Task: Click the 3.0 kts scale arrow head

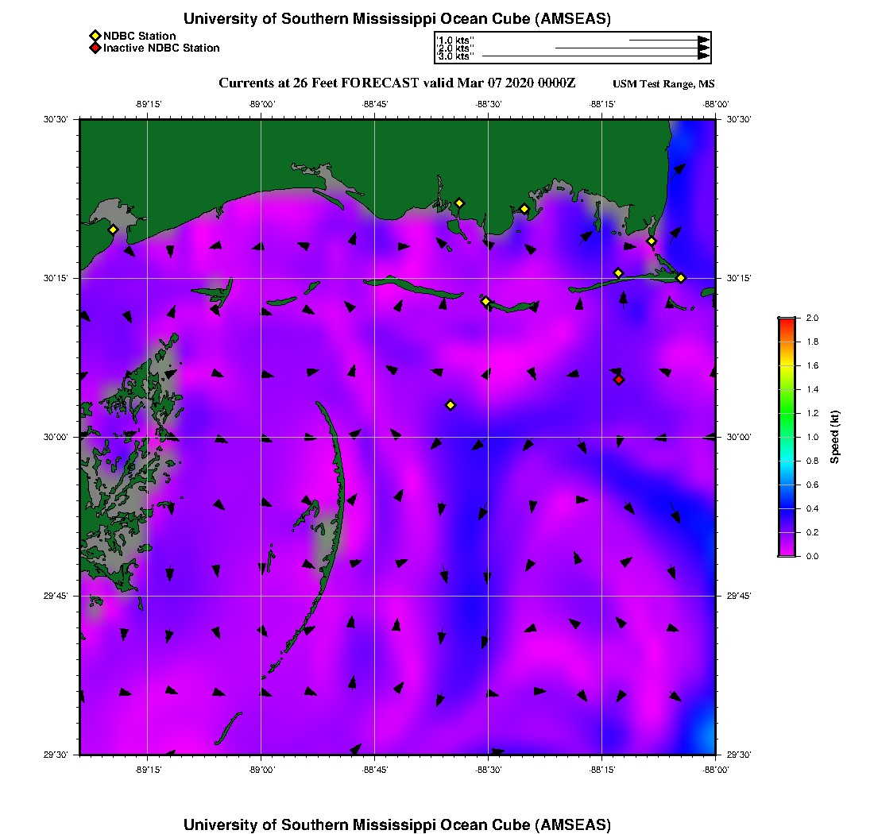Action: tap(703, 56)
